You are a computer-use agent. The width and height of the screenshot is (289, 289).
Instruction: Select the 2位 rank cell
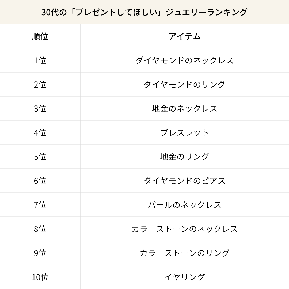(x=40, y=85)
